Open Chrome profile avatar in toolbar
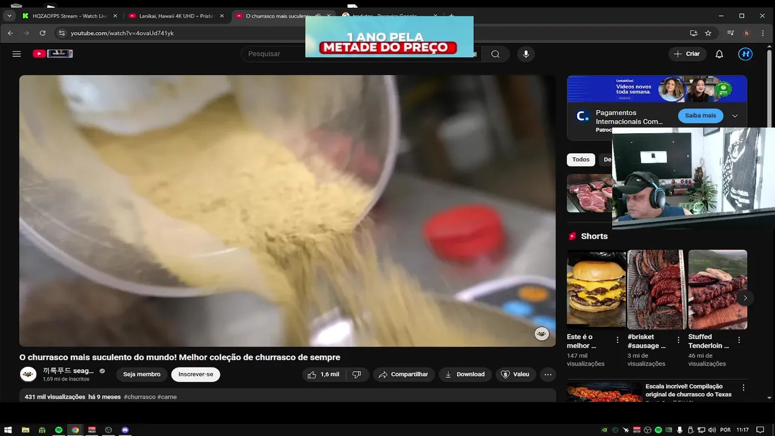 [x=747, y=33]
